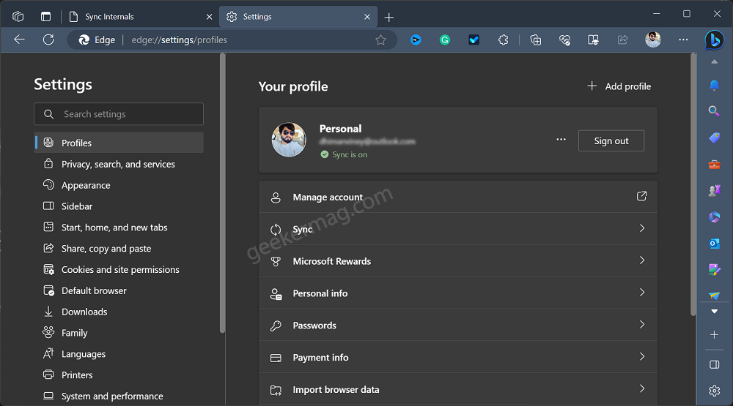Image resolution: width=733 pixels, height=406 pixels.
Task: Open sidebar settings gear icon
Action: [x=714, y=391]
